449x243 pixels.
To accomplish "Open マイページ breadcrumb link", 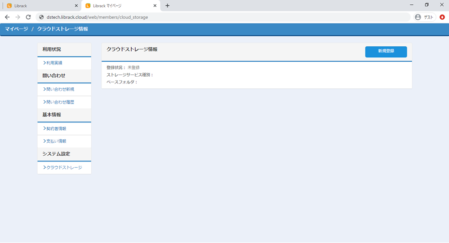I will click(x=16, y=29).
